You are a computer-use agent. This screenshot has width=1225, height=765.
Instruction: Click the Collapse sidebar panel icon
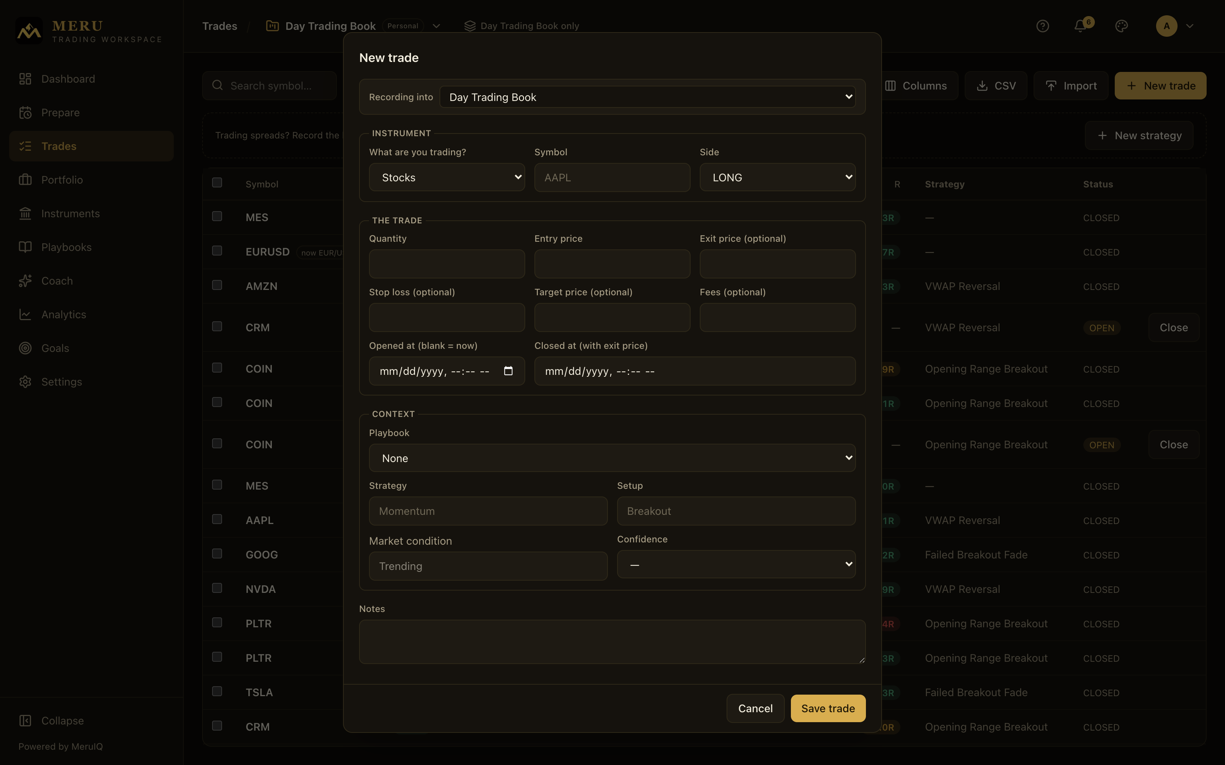pyautogui.click(x=25, y=721)
